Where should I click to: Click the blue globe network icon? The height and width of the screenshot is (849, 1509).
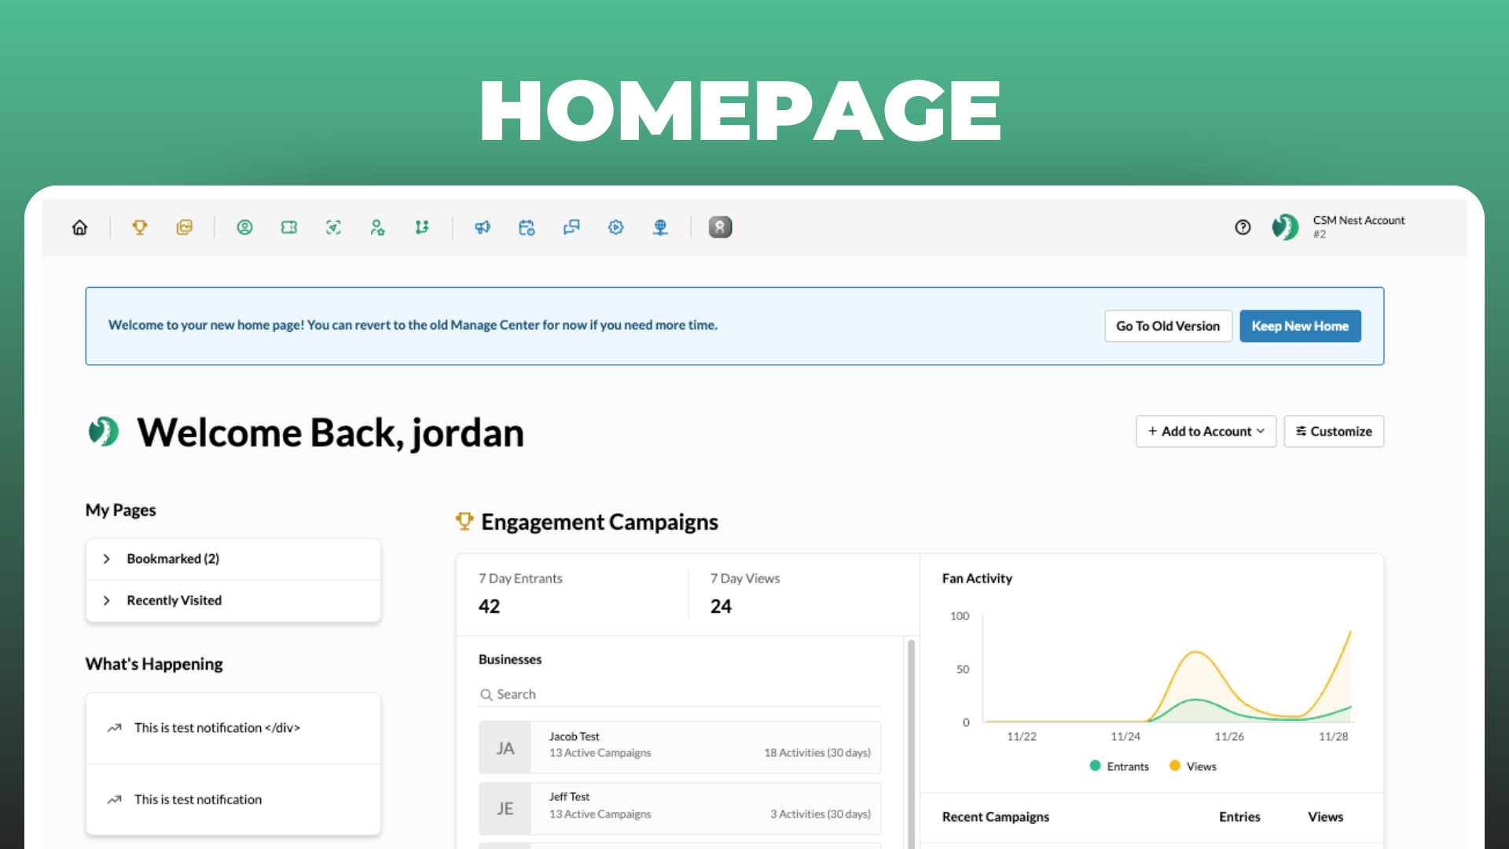tap(660, 227)
